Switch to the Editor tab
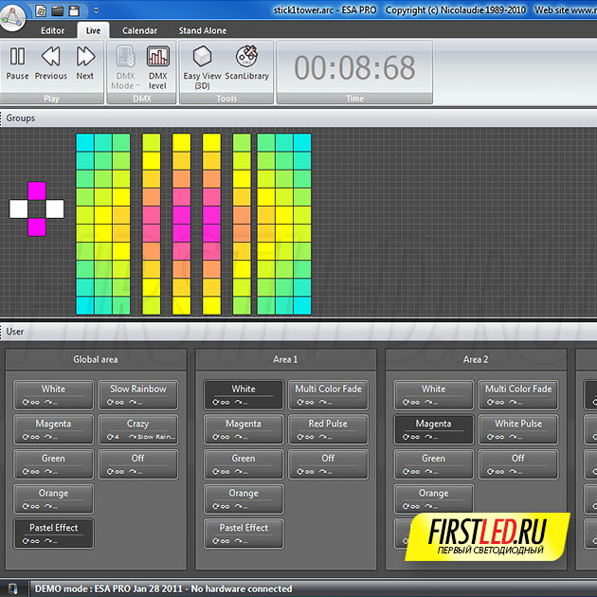 tap(53, 30)
